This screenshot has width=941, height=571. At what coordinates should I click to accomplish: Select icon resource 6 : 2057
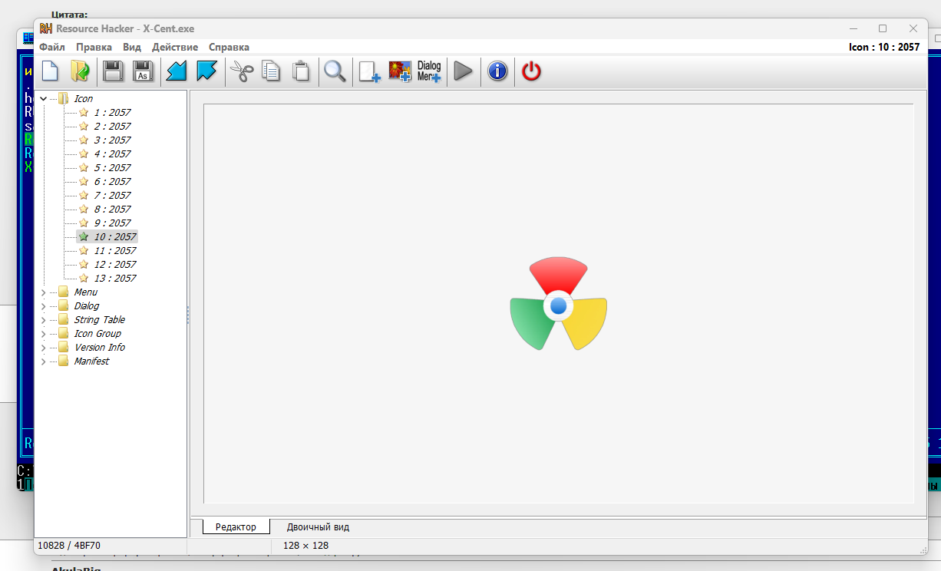point(112,181)
